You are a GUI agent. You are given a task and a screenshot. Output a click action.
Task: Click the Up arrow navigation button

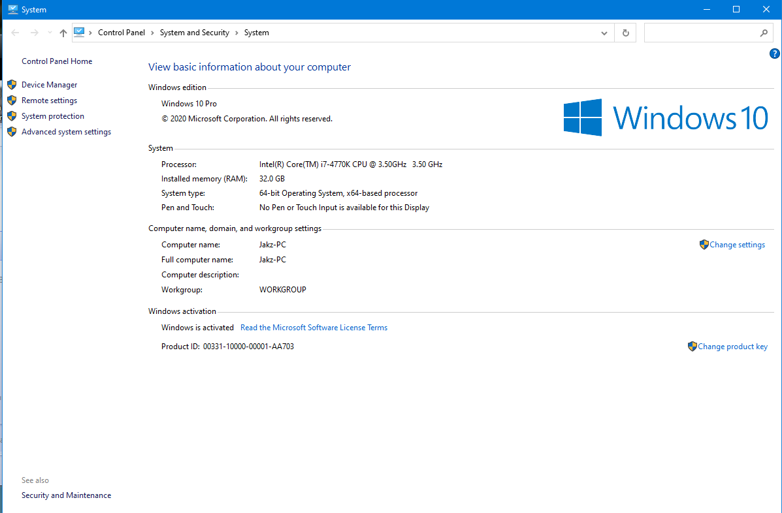click(x=63, y=33)
